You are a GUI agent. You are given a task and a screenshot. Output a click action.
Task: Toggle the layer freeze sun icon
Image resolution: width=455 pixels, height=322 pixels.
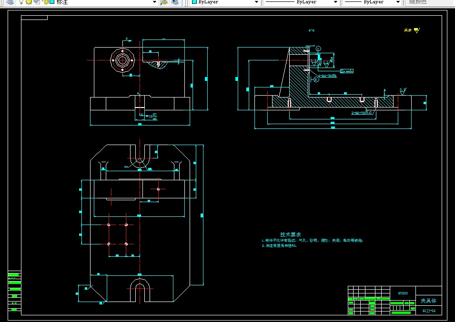pos(29,2)
